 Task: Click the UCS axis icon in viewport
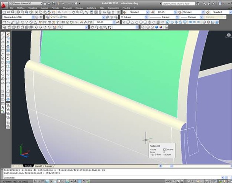tap(24, 153)
